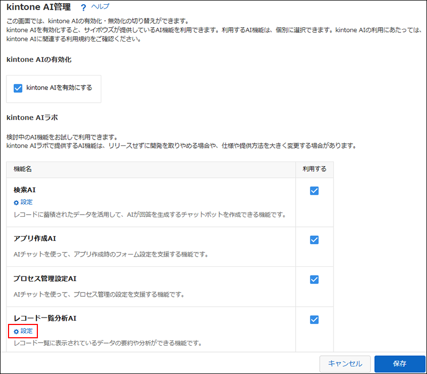Click the 検索AI feature name
The image size is (427, 374).
(x=25, y=190)
